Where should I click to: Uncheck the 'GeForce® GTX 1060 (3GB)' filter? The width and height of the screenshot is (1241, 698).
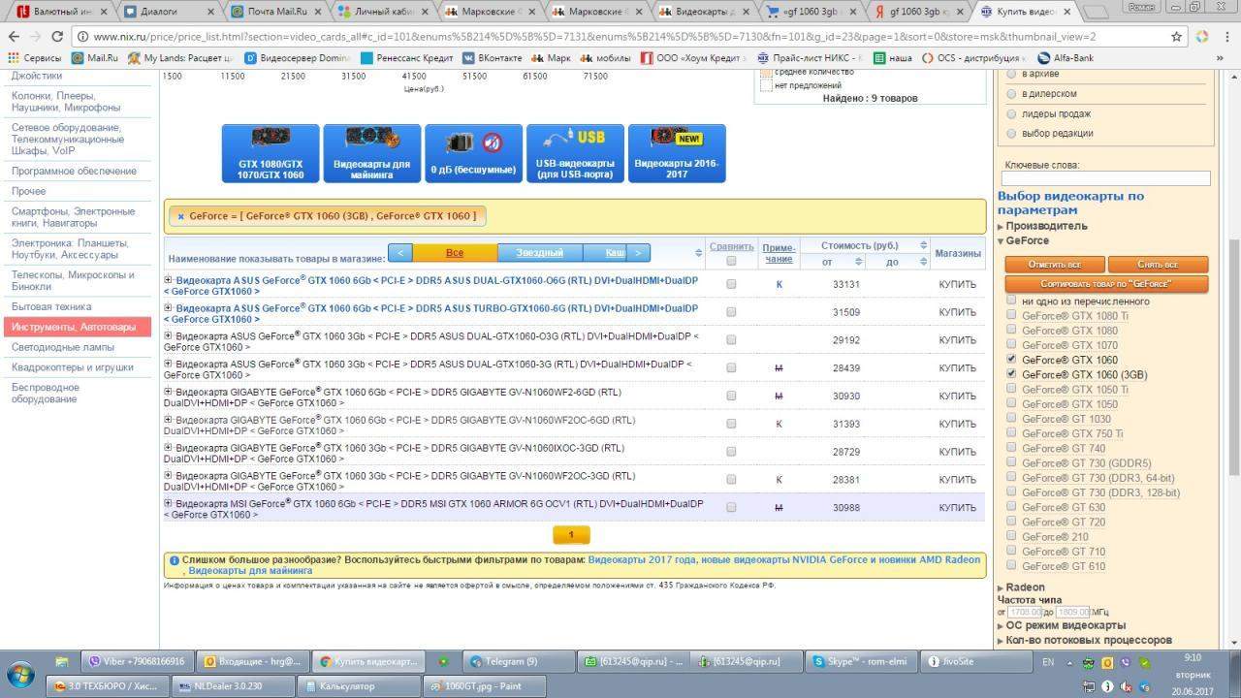pos(1011,374)
